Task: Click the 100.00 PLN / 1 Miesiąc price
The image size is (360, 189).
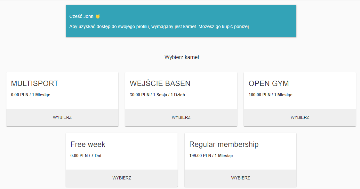Action: coord(270,95)
